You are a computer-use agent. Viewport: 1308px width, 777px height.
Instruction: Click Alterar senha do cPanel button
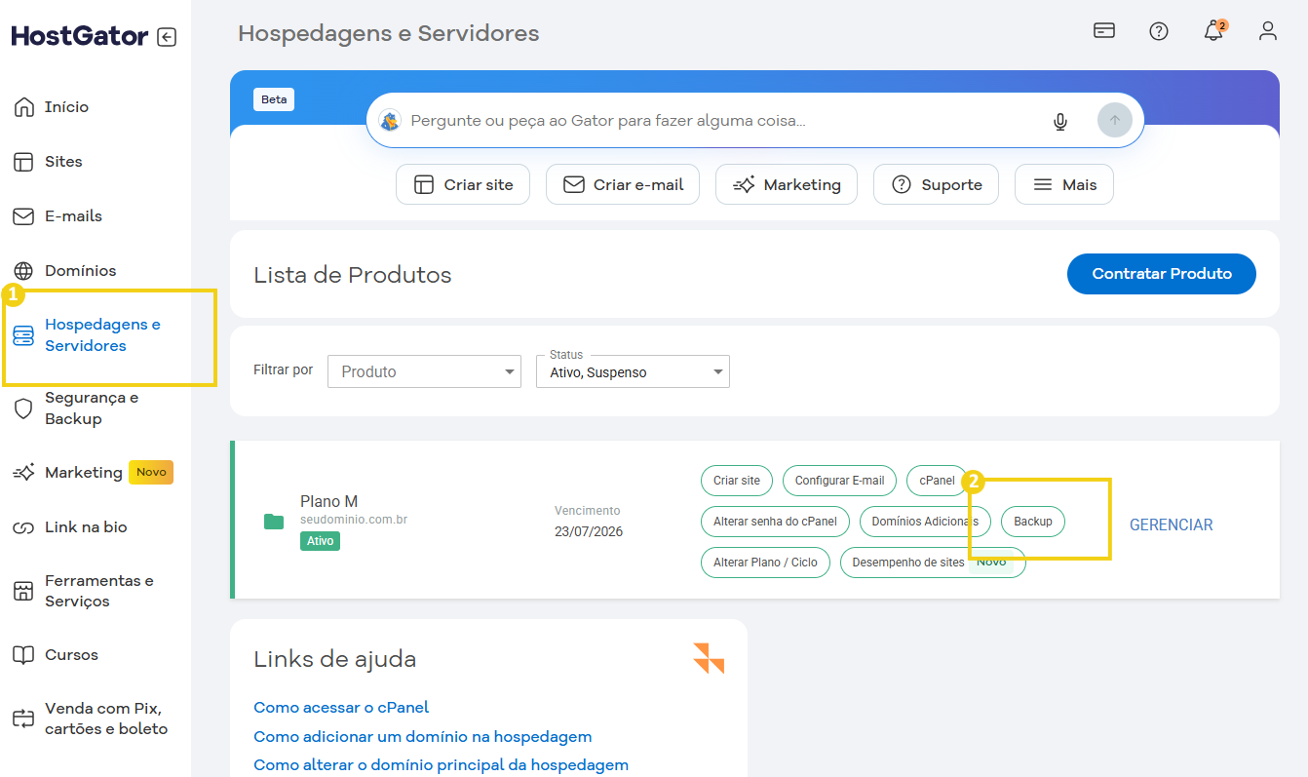click(775, 522)
